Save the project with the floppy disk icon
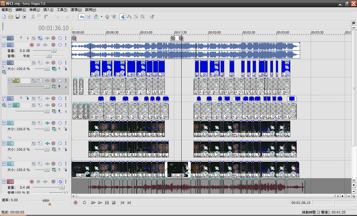 click(x=18, y=17)
